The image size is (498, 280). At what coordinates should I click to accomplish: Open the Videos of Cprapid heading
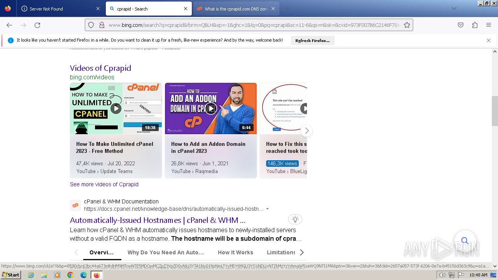pos(100,68)
